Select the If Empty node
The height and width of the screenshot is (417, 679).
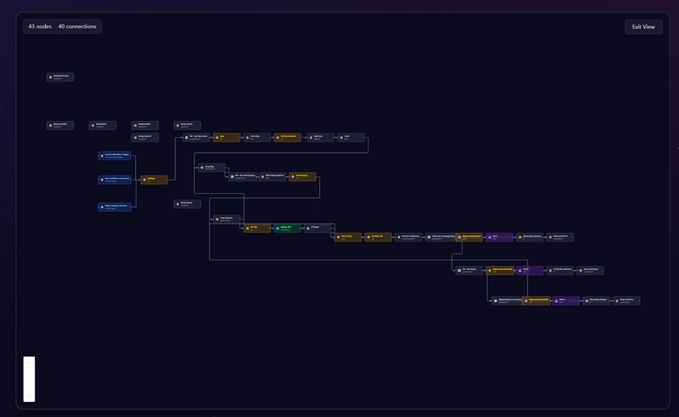click(318, 228)
